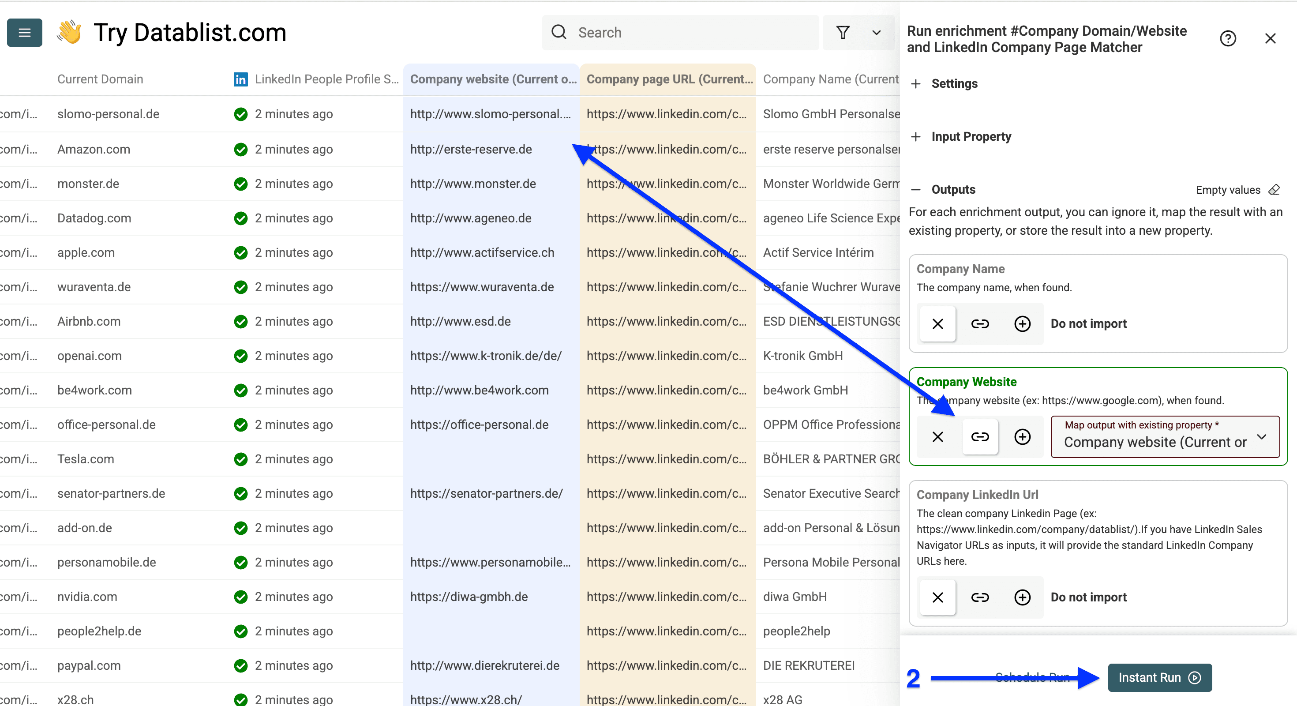
Task: Select Do not import for Company LinkedIn Url
Action: [1088, 597]
